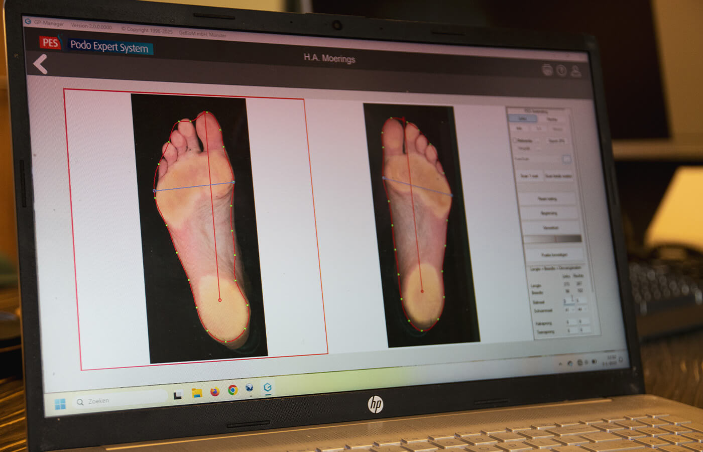Click the Scan beide voeten button

[x=558, y=176]
